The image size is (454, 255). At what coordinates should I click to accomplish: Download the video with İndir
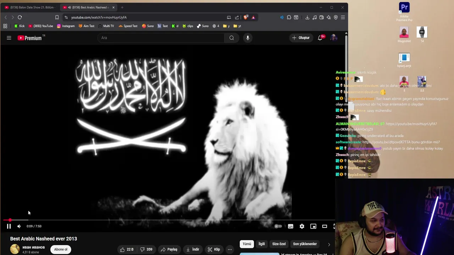(193, 249)
